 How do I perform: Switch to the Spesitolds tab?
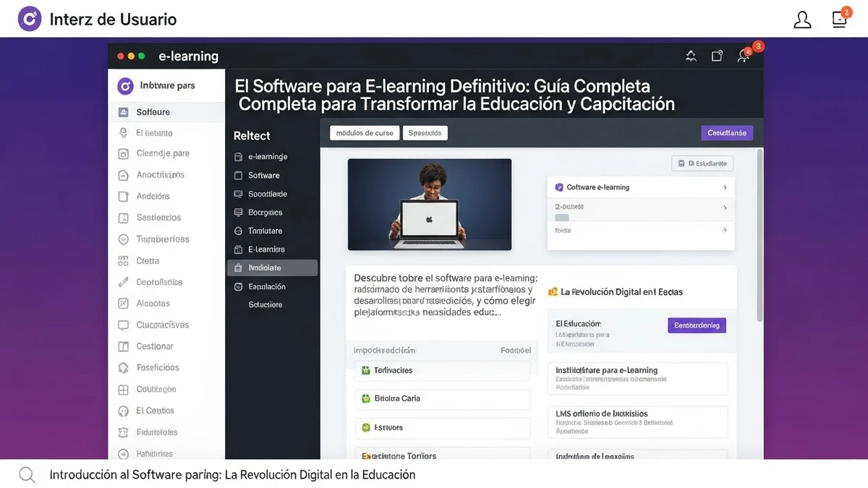[425, 133]
